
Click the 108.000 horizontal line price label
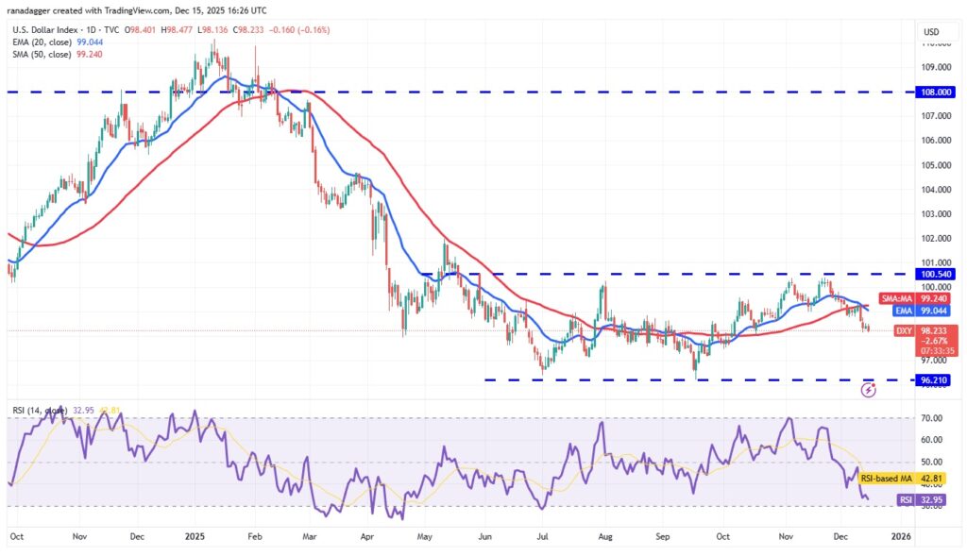coord(933,93)
